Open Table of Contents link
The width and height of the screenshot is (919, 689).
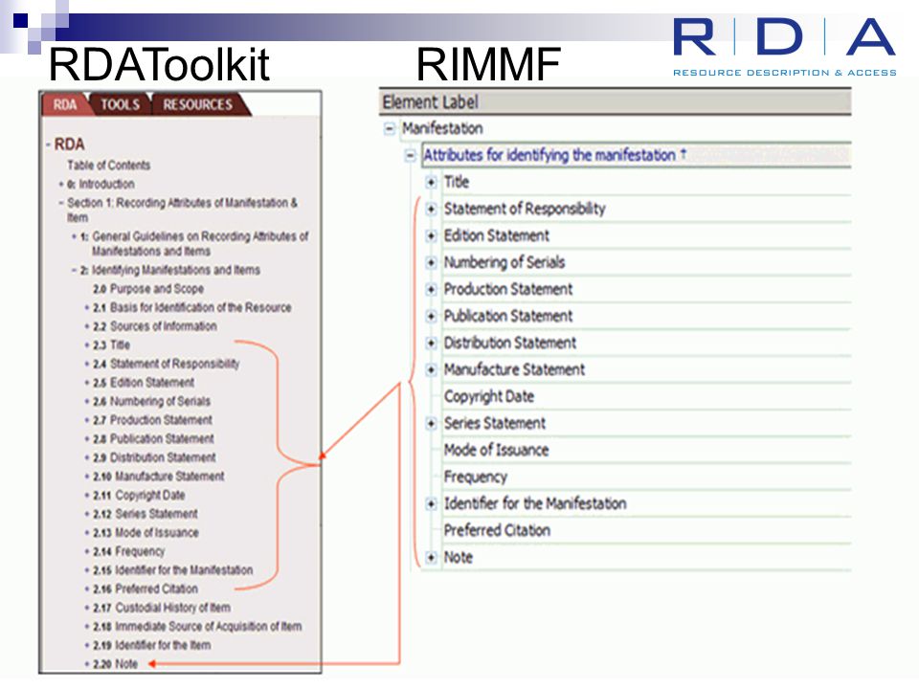pos(108,166)
